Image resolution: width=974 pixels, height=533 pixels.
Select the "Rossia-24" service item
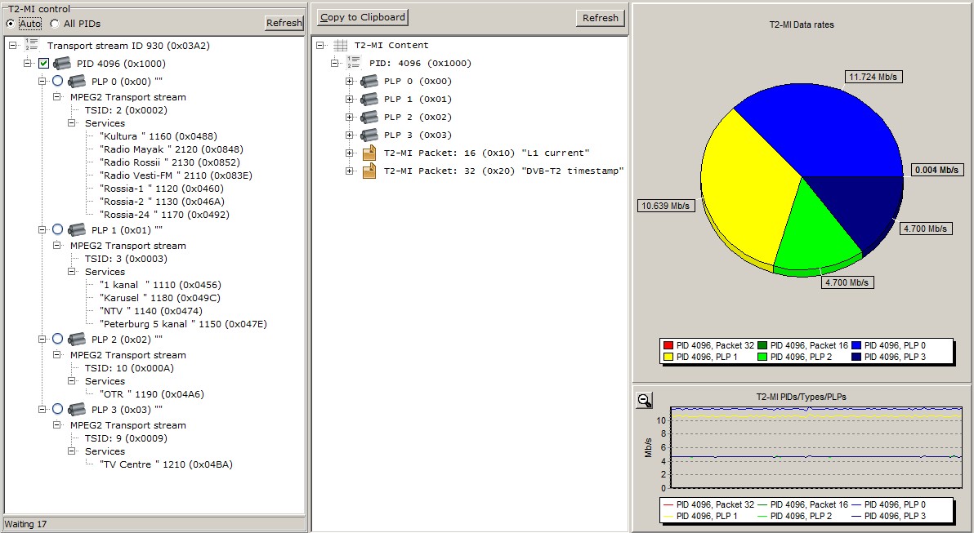click(x=164, y=215)
